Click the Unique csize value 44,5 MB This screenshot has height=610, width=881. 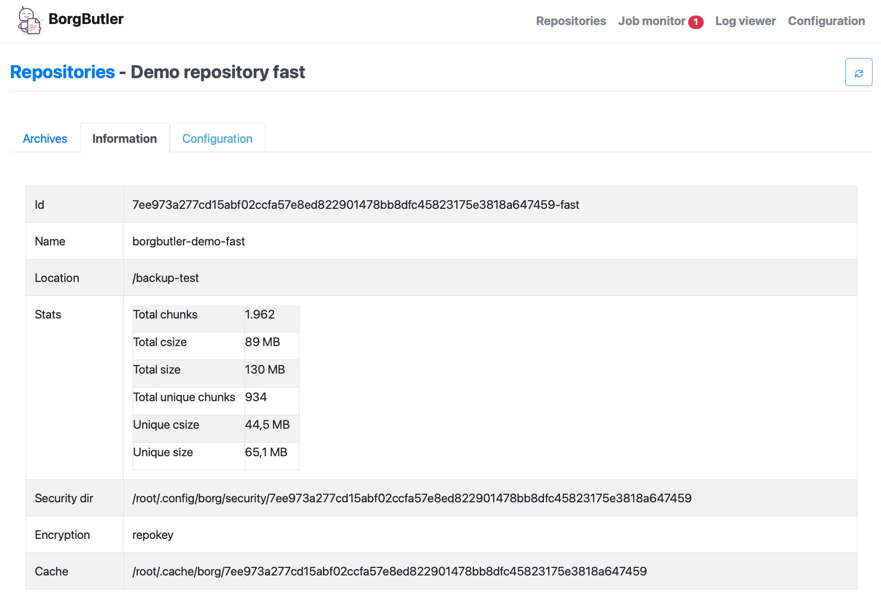tap(267, 425)
